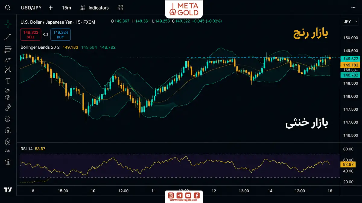
Task: Open the Telegram link icon
Action: point(179,195)
